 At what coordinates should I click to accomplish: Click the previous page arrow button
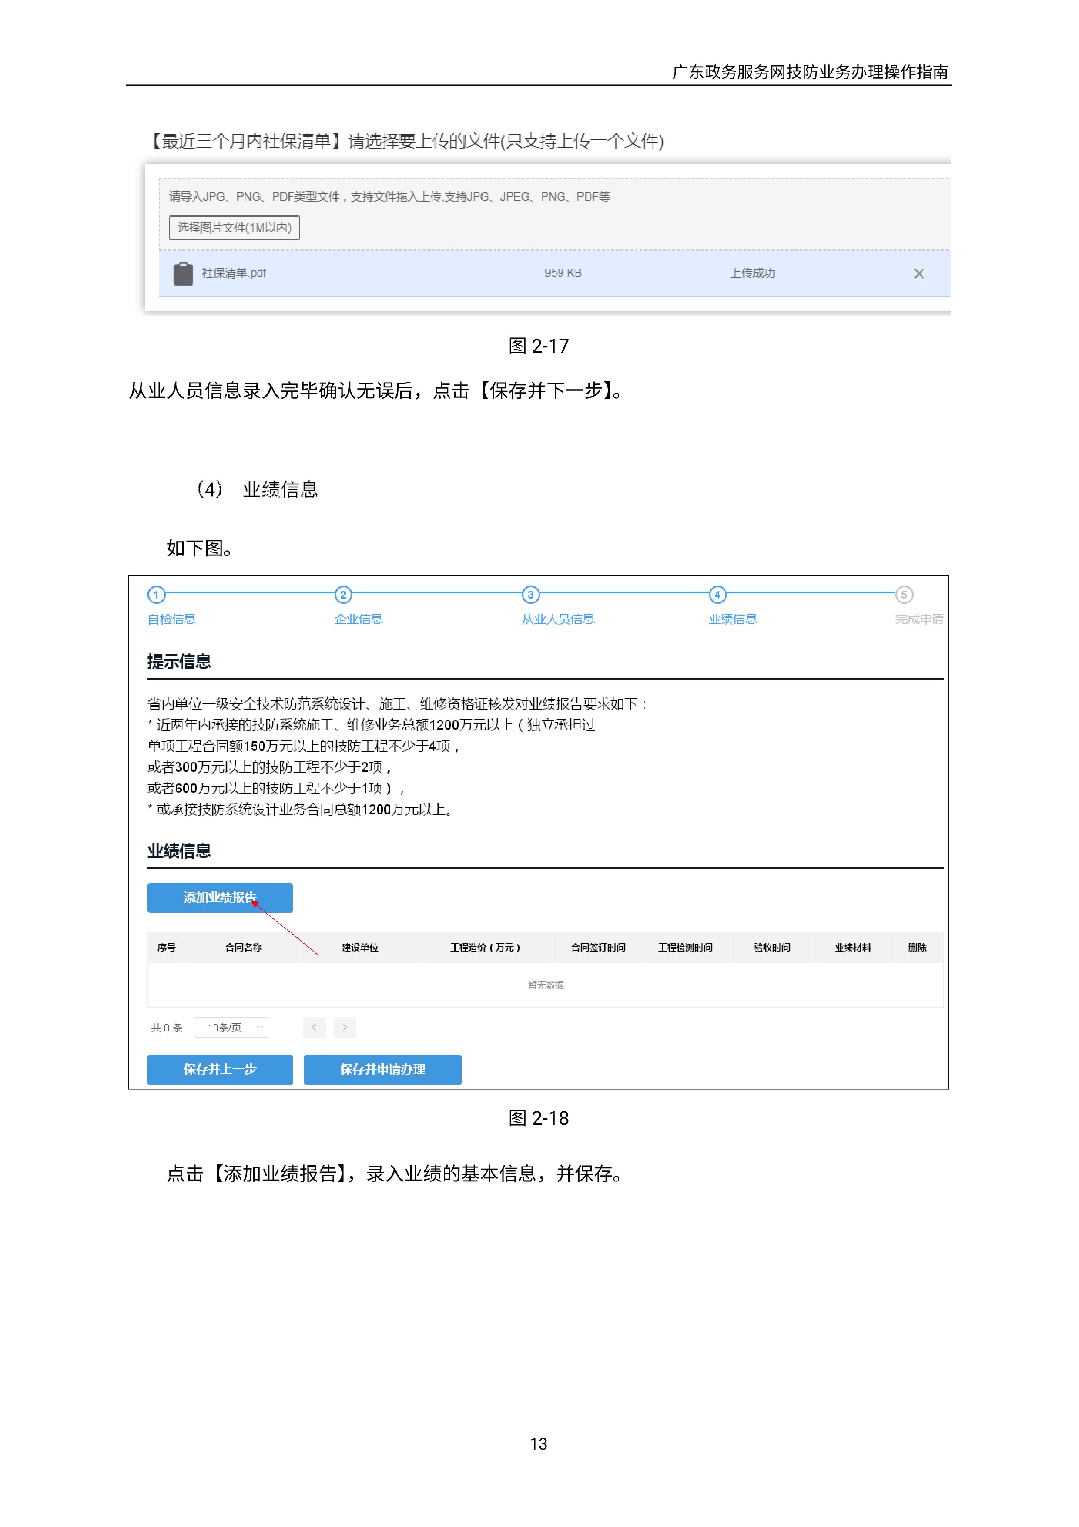315,1027
